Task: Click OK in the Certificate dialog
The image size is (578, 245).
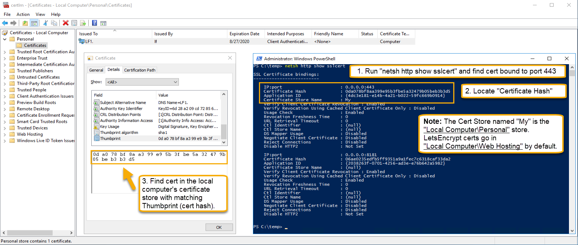Action: [219, 227]
